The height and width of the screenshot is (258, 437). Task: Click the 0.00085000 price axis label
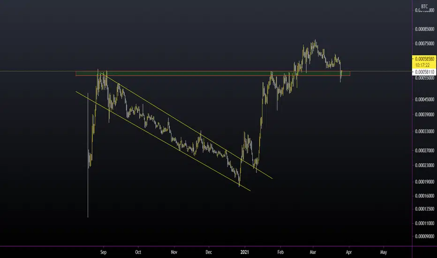pyautogui.click(x=424, y=29)
